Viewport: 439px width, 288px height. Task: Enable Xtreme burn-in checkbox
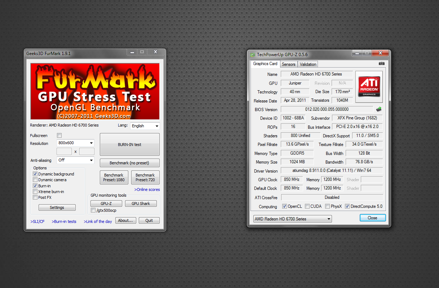(x=35, y=192)
